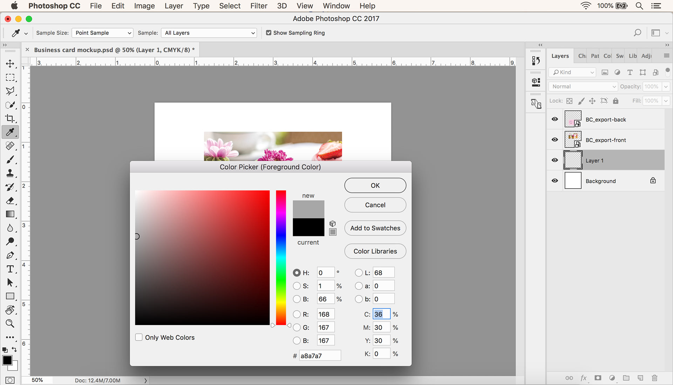Open the layer Kind filter dropdown
The width and height of the screenshot is (673, 385).
coord(572,72)
